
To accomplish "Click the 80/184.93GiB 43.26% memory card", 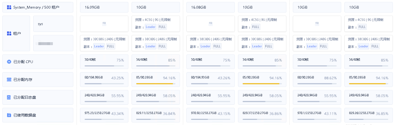I will click(211, 80).
